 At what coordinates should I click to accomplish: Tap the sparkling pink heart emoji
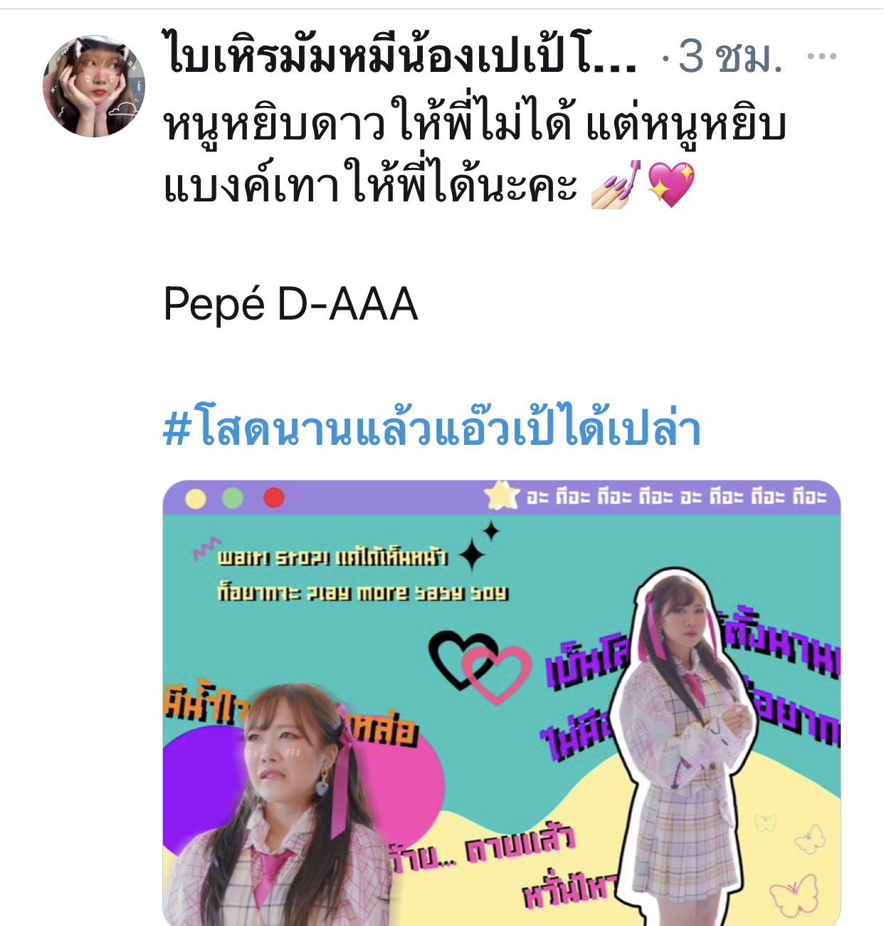click(670, 185)
